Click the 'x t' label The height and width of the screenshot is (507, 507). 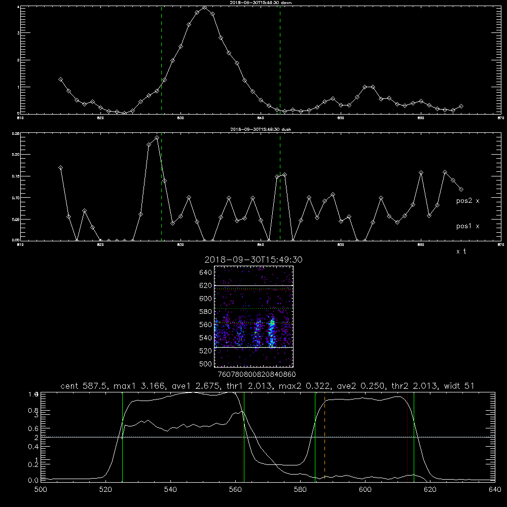point(461,251)
